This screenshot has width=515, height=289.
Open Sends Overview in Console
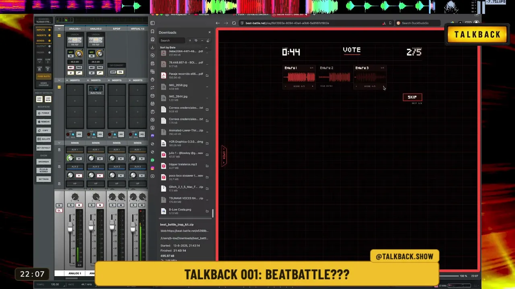[43, 84]
